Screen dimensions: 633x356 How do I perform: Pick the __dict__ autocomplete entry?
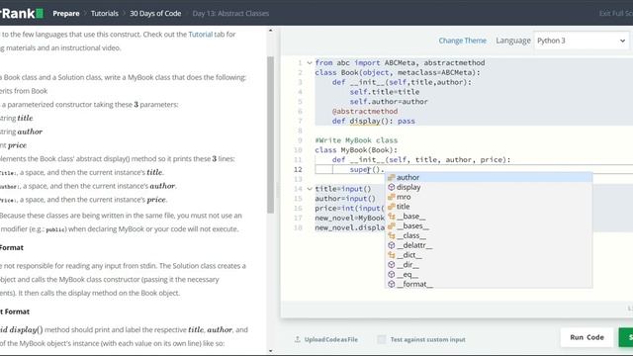[x=489, y=255]
